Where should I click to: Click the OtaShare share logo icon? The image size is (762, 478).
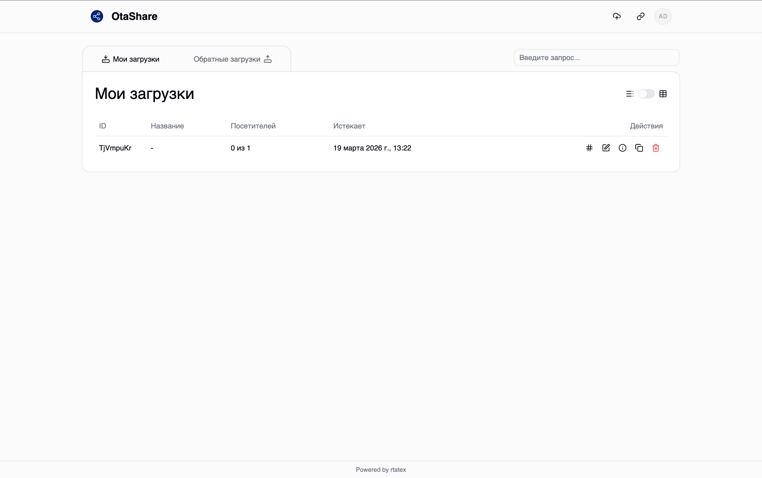(x=97, y=16)
